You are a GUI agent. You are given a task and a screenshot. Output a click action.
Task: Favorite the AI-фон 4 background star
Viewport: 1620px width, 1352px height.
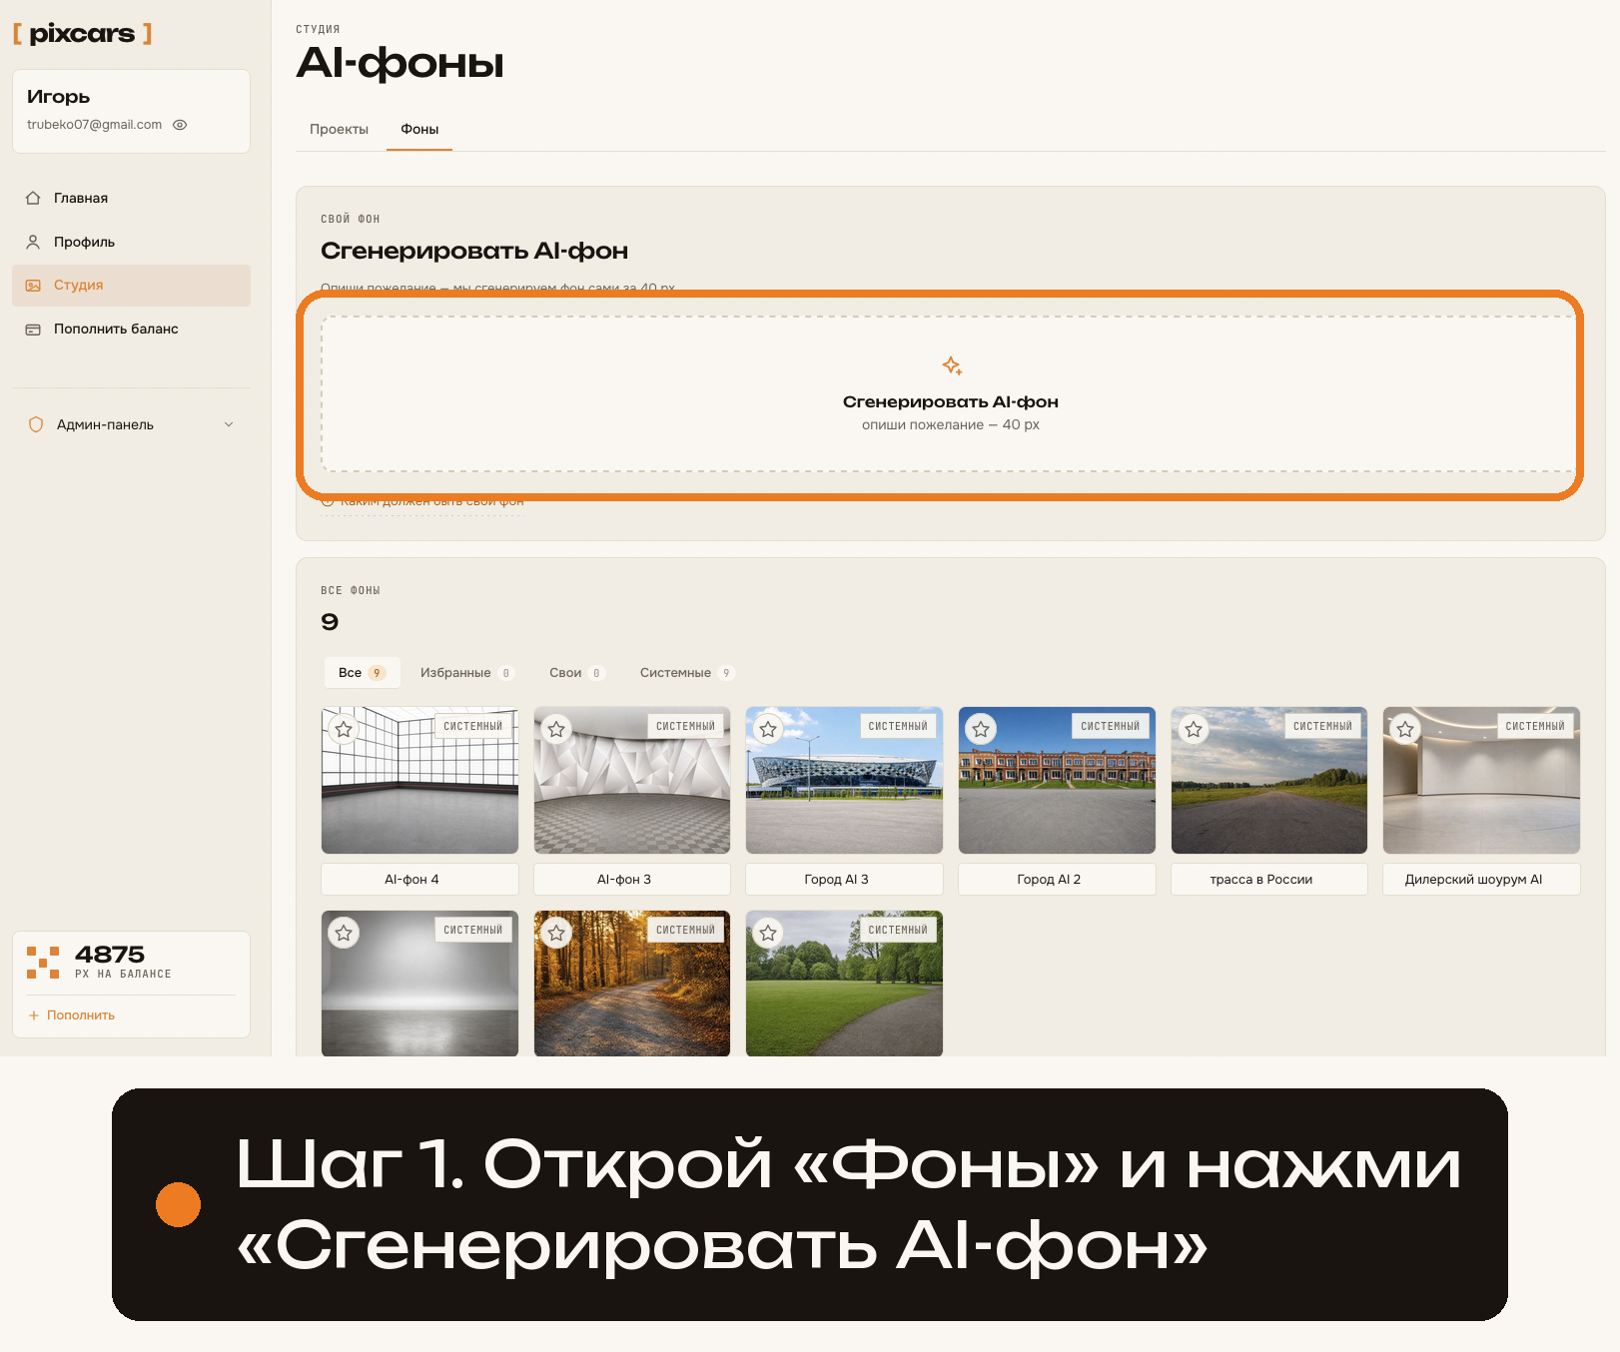[344, 729]
